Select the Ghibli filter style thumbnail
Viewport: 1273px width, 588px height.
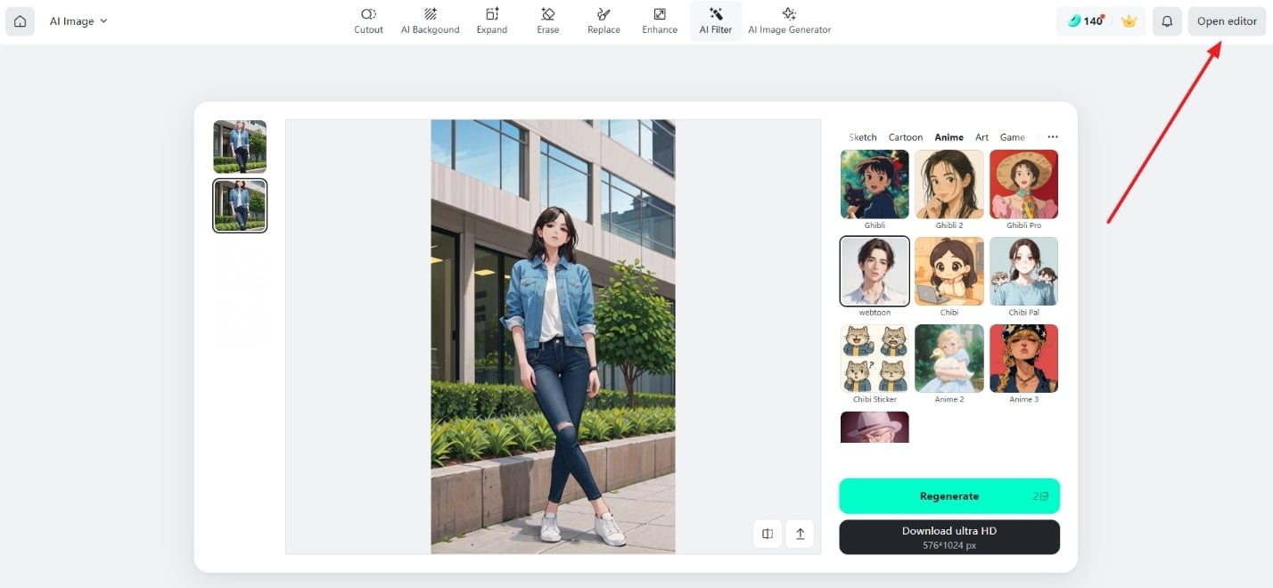tap(875, 184)
